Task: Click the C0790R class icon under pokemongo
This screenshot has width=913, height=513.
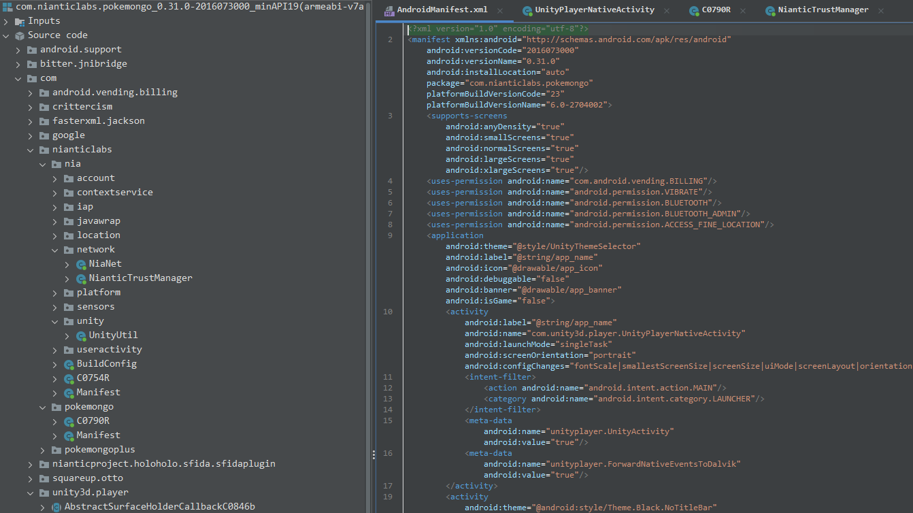Action: (69, 421)
